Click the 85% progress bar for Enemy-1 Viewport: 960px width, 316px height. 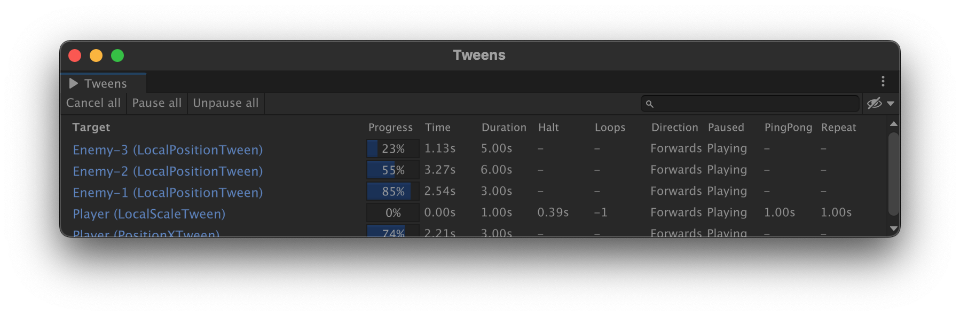click(393, 191)
